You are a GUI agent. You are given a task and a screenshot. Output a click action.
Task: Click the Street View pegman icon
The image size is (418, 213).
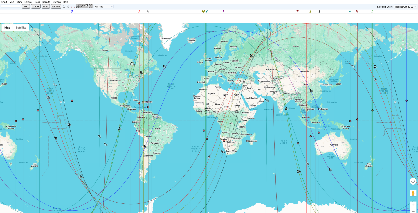click(x=413, y=193)
